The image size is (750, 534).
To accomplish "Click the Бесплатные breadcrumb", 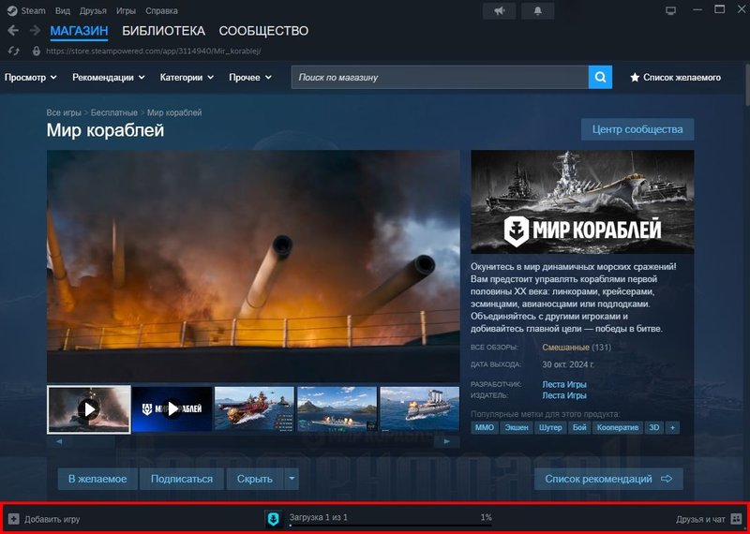I will 113,112.
